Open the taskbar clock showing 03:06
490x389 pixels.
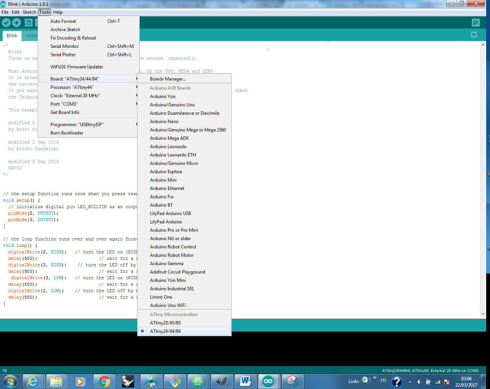pos(466,382)
